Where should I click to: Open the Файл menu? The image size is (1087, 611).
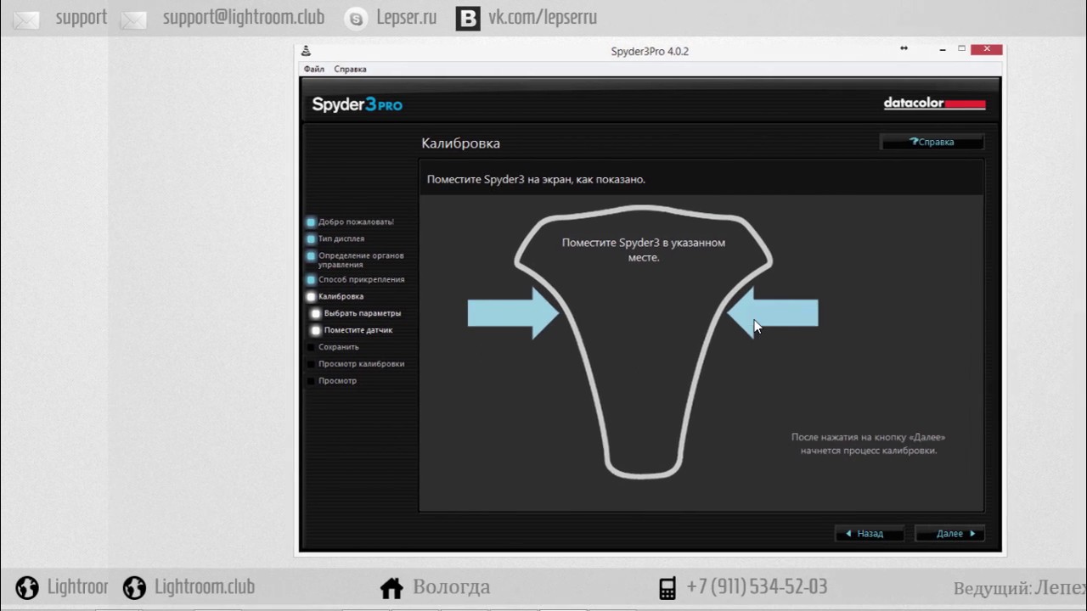(313, 69)
